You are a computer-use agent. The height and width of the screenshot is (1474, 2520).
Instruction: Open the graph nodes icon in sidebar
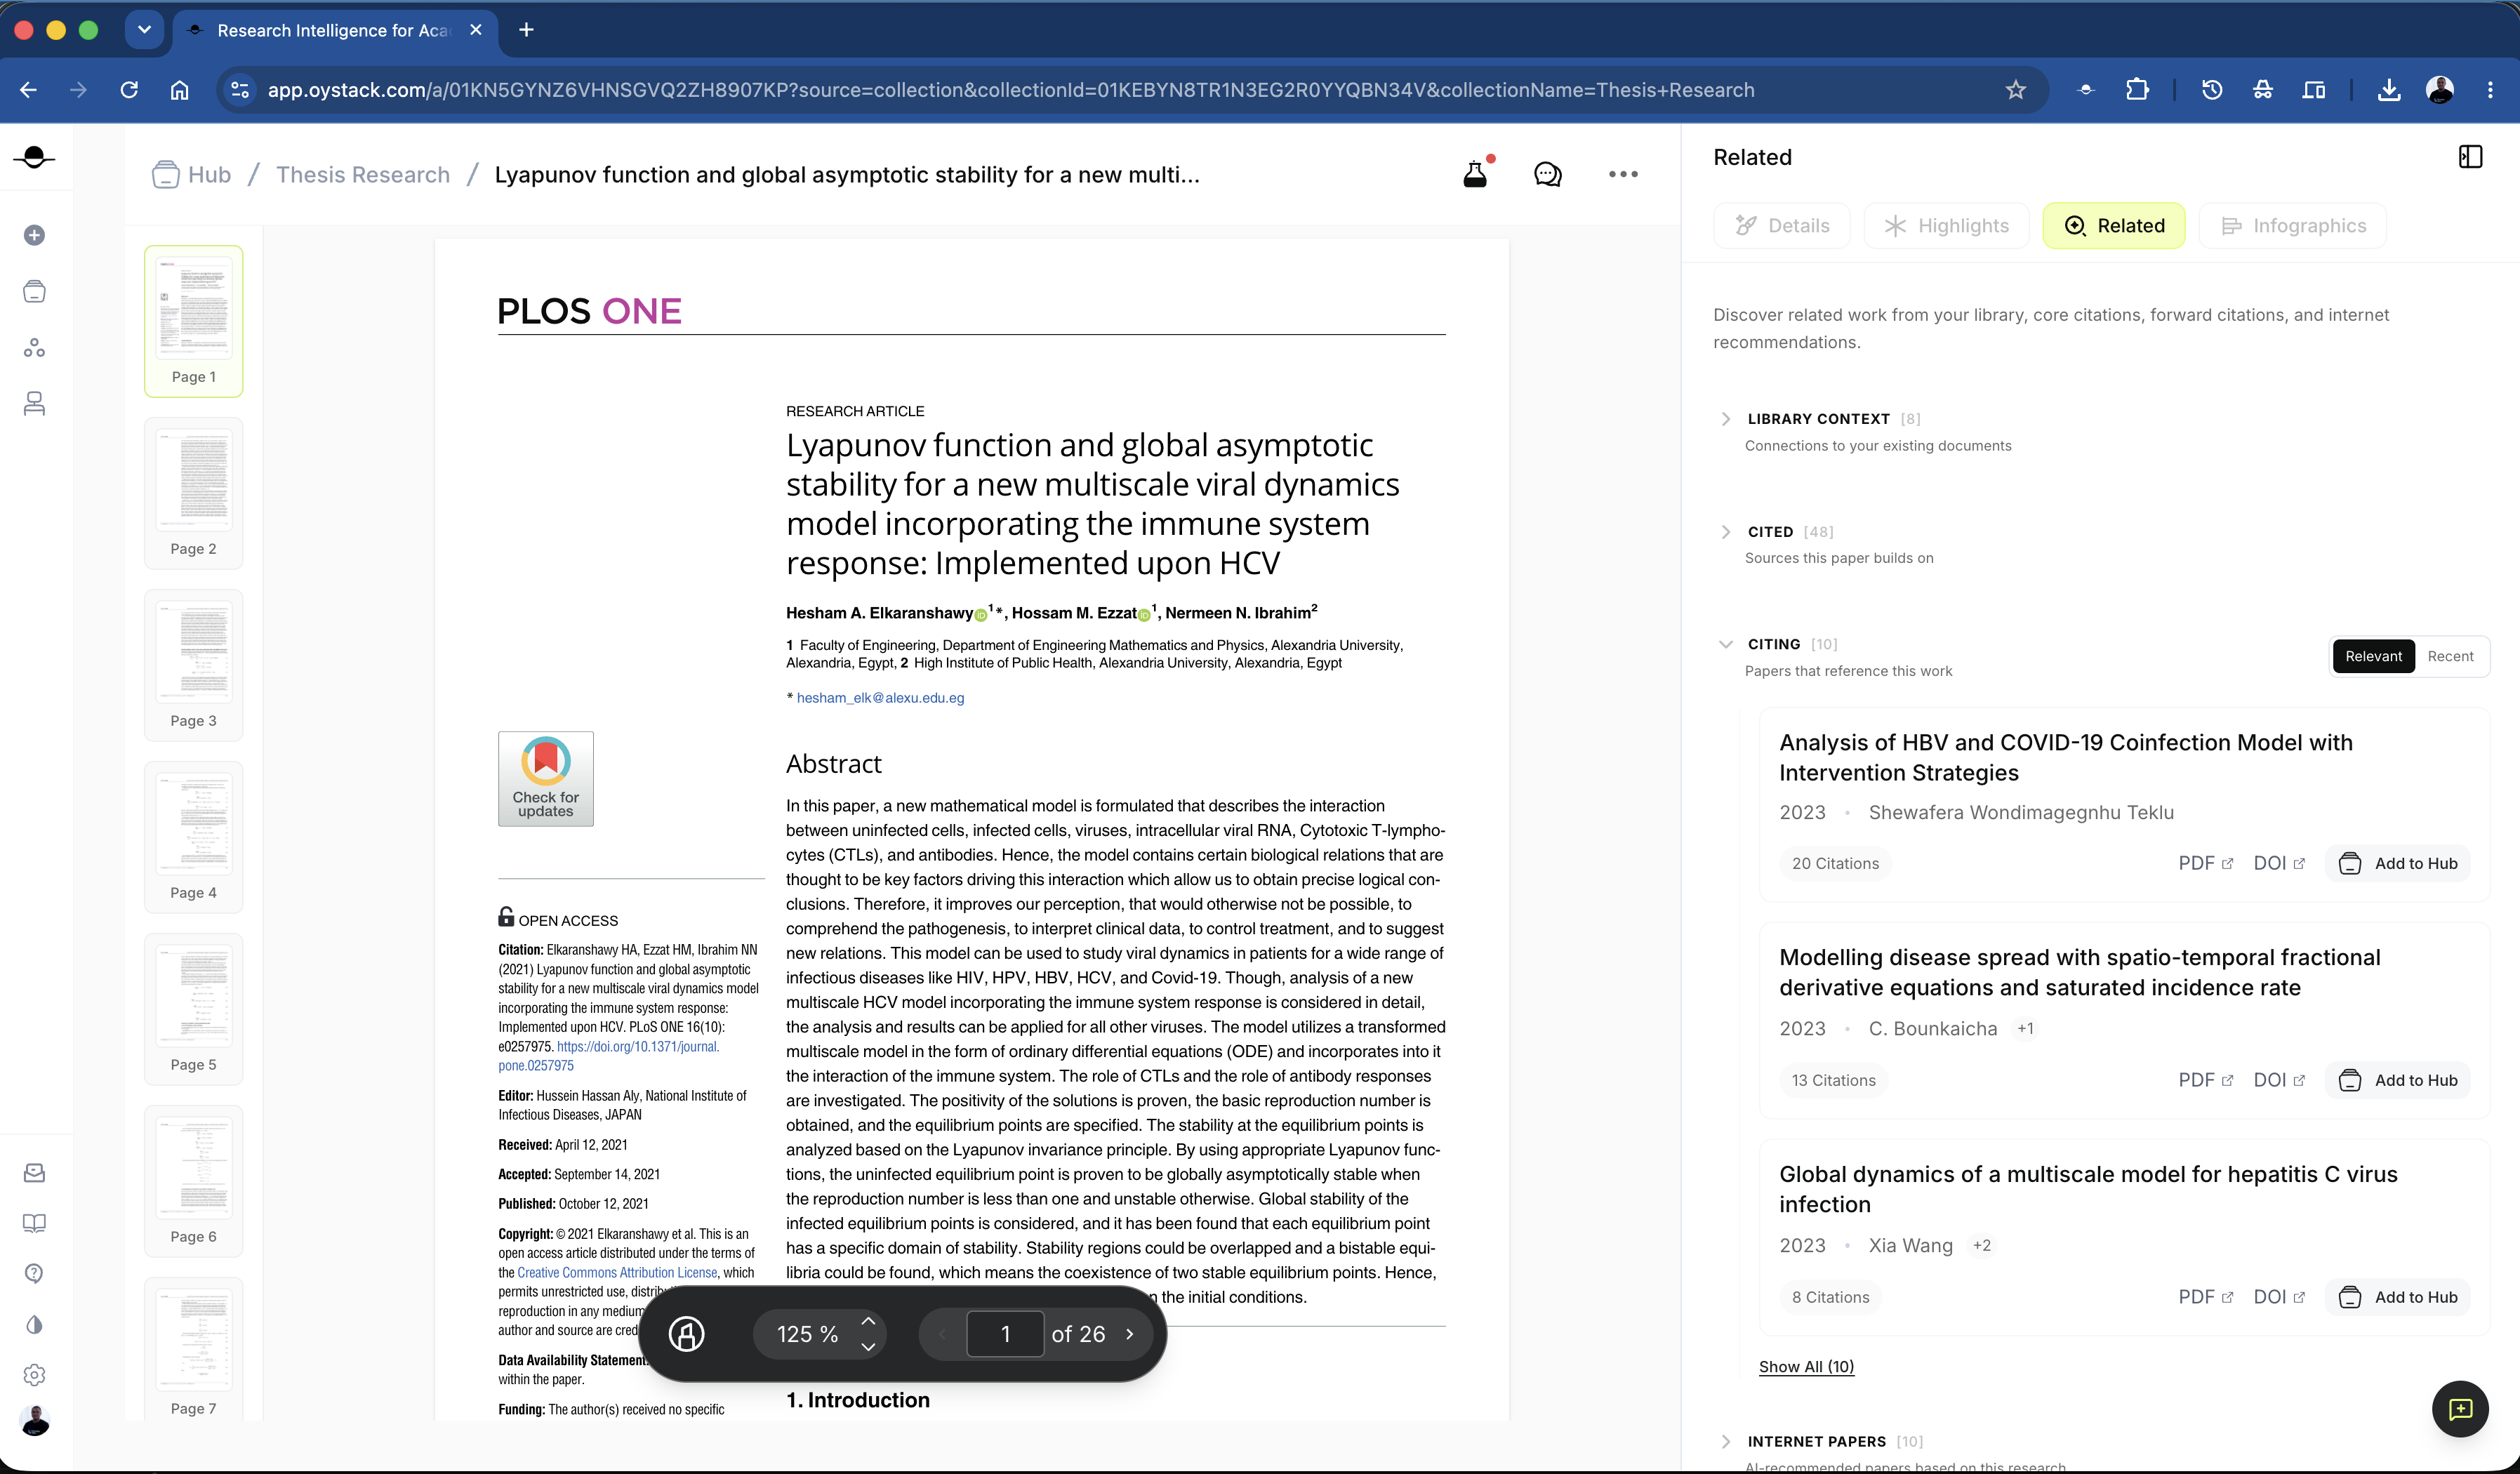[35, 348]
